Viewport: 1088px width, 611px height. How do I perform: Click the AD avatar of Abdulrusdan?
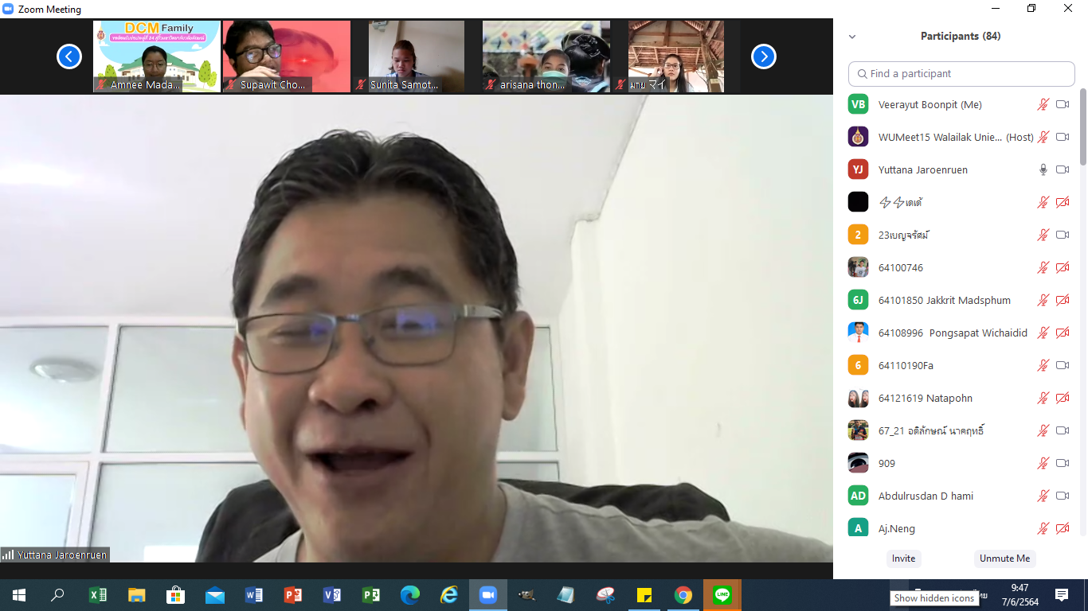pyautogui.click(x=858, y=496)
